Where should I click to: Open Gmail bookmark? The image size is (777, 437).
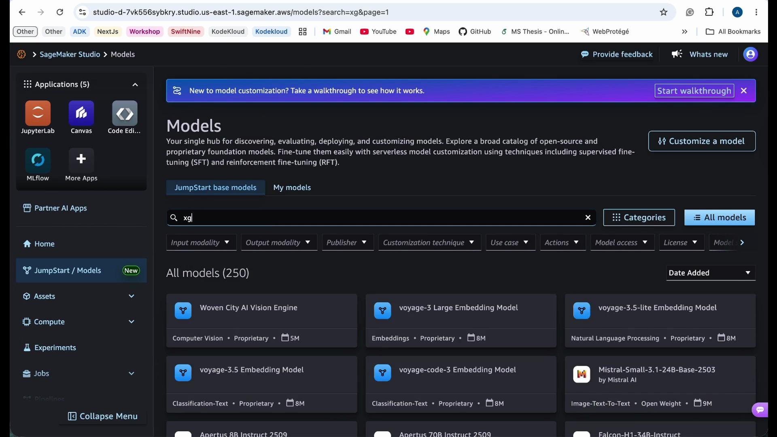pos(337,32)
